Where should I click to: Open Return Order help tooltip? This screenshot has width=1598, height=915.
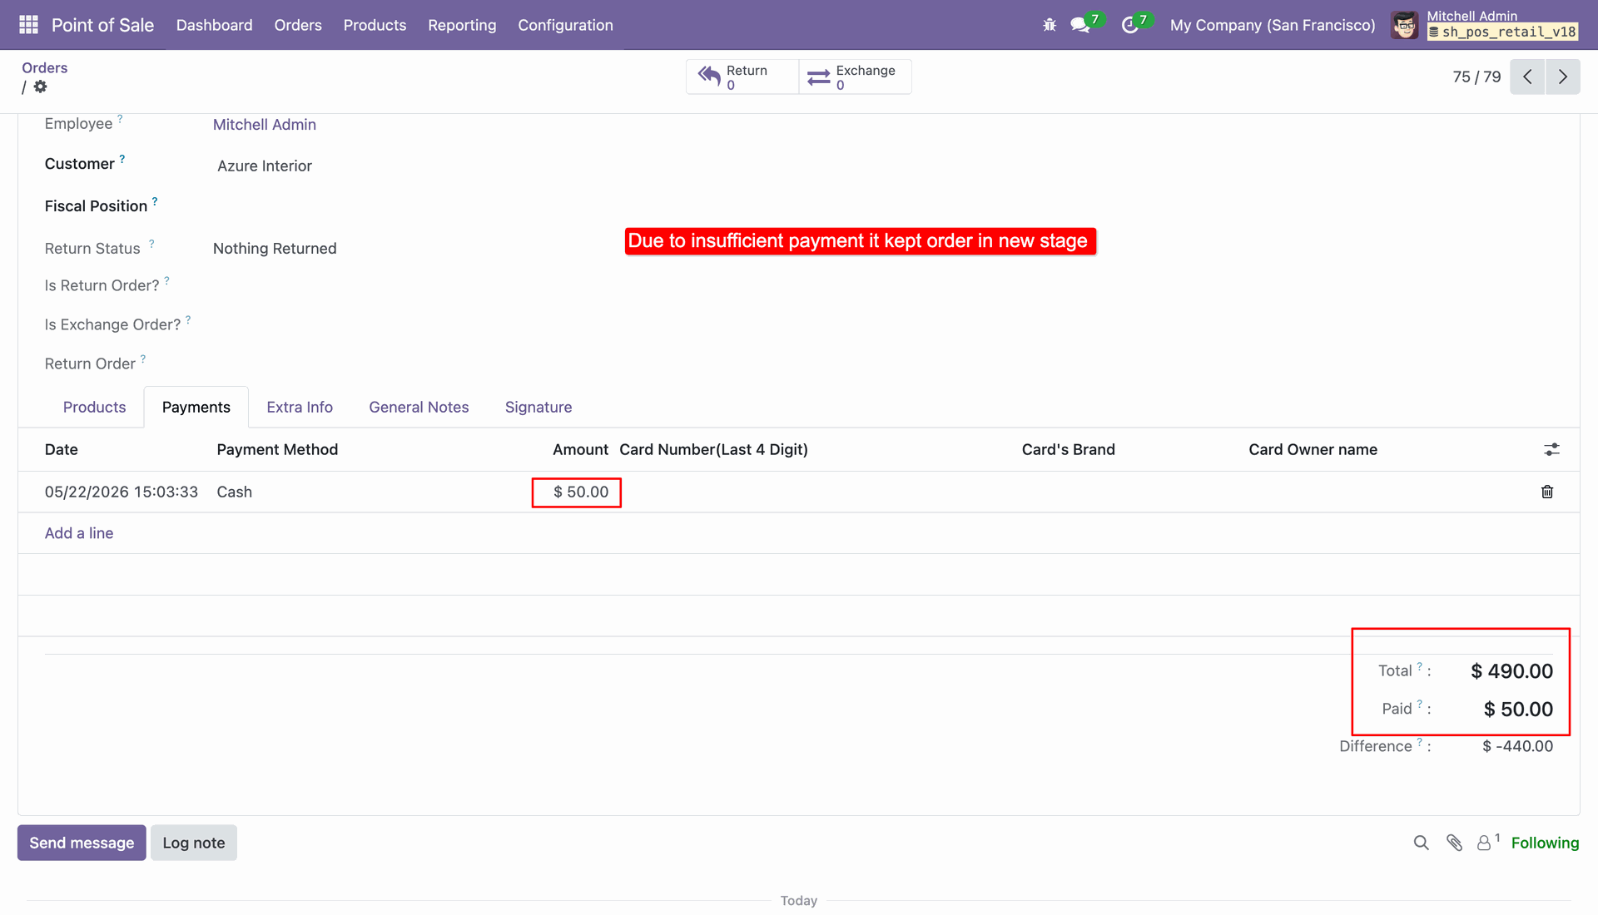click(x=143, y=359)
